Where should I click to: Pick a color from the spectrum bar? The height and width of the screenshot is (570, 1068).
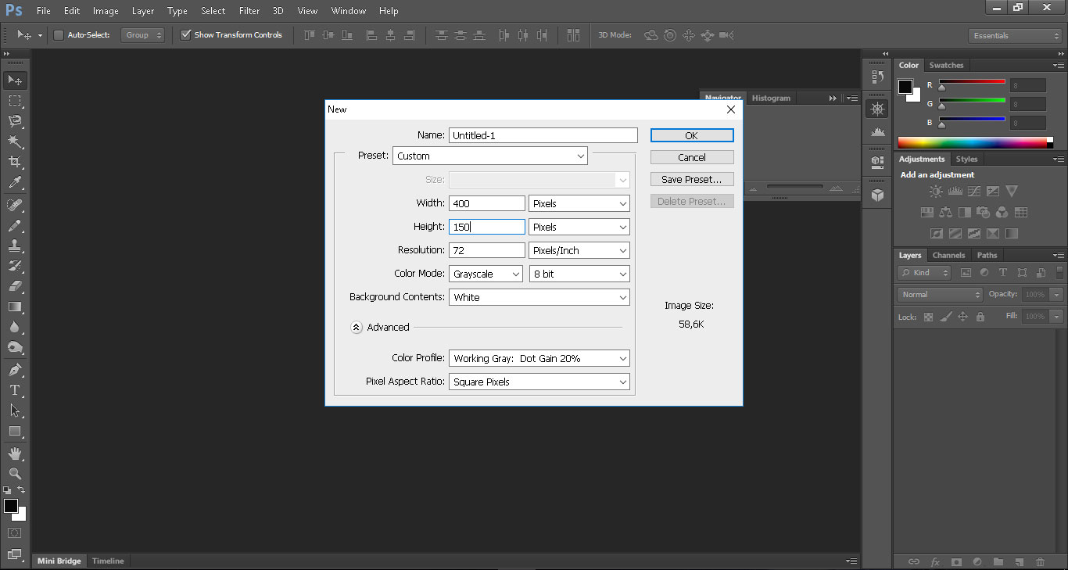click(x=973, y=142)
